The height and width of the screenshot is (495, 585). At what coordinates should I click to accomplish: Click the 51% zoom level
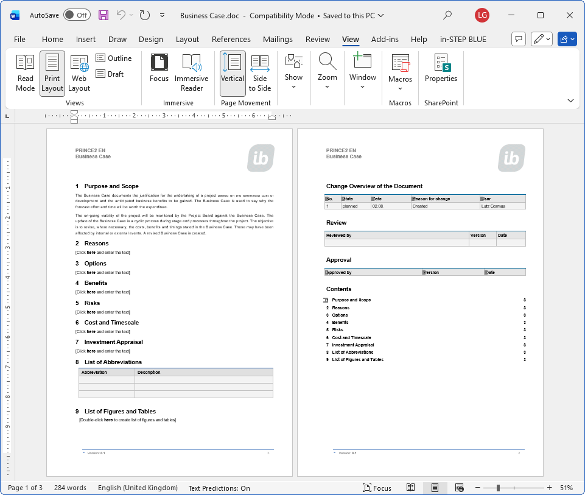[x=566, y=488]
